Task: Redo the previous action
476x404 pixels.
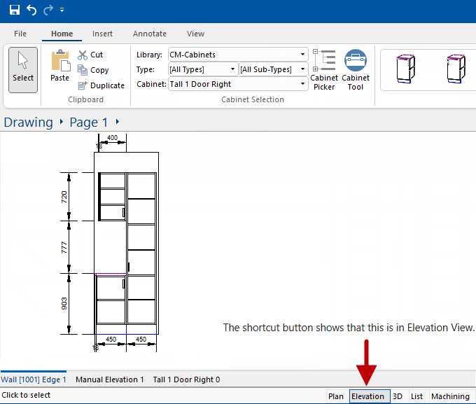Action: (x=48, y=10)
